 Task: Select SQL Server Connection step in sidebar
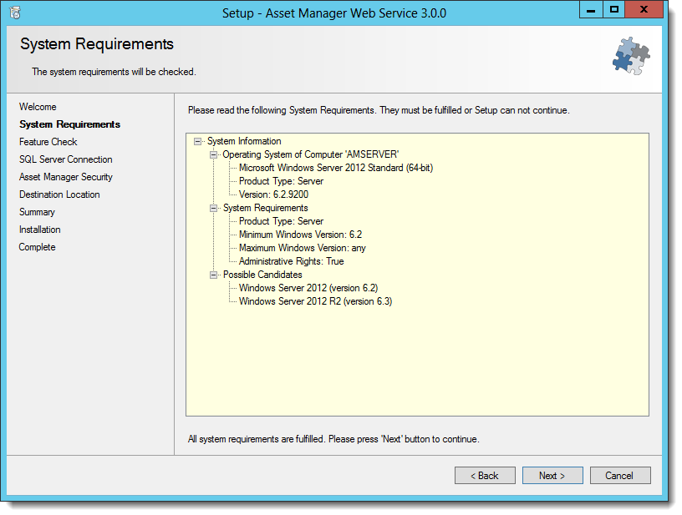66,159
